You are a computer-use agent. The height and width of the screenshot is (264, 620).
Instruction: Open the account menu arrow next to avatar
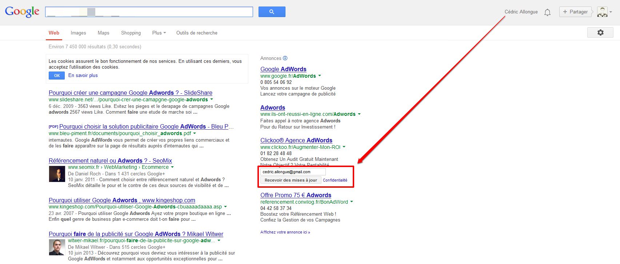[x=611, y=12]
